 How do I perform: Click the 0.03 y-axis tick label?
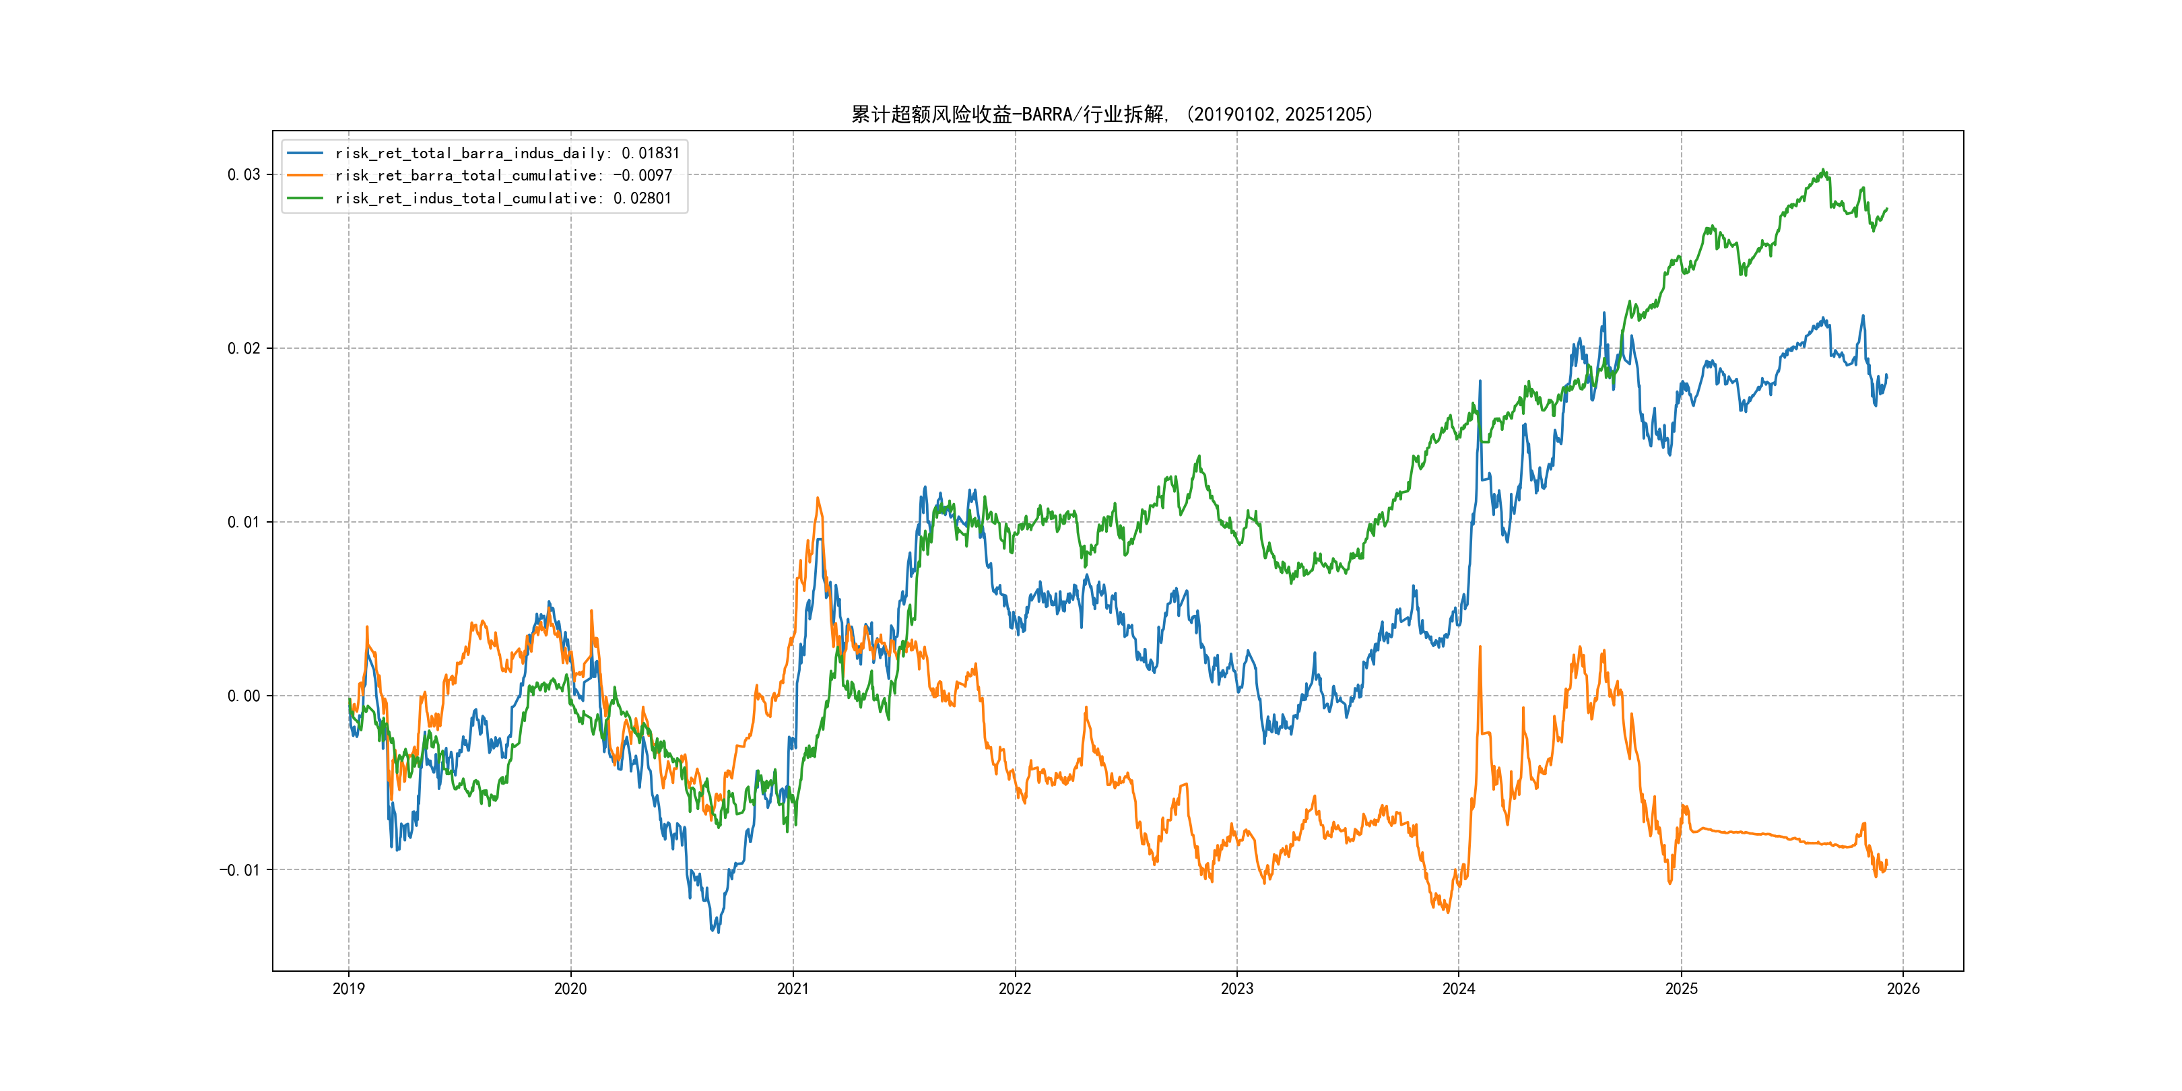[x=243, y=174]
